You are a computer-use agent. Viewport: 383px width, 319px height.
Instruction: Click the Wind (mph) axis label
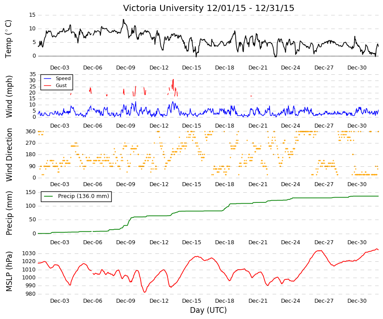[x=9, y=96]
